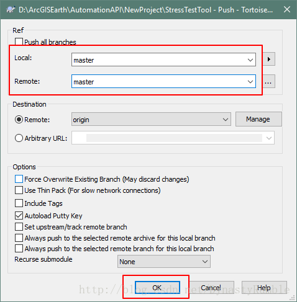Expand the Local branch dropdown arrow

[250, 60]
